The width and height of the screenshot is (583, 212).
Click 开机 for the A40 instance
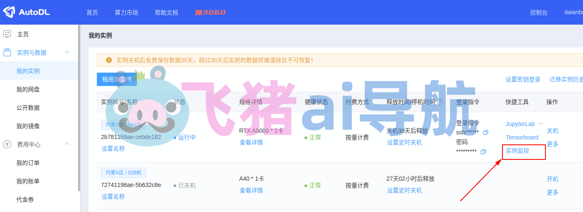[x=553, y=179]
